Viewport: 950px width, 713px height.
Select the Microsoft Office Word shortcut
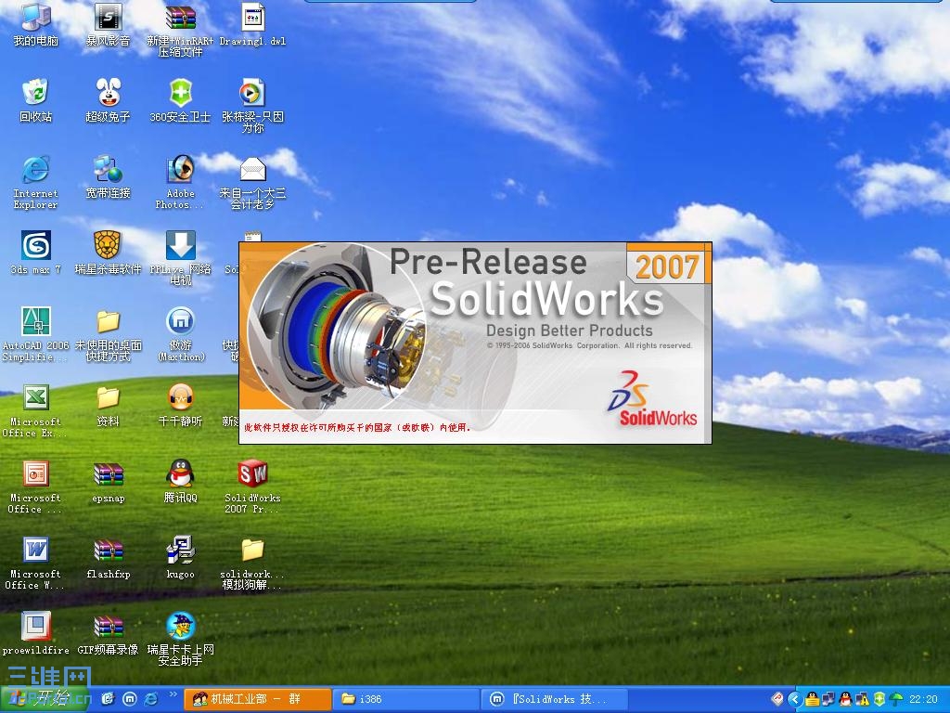(x=36, y=563)
